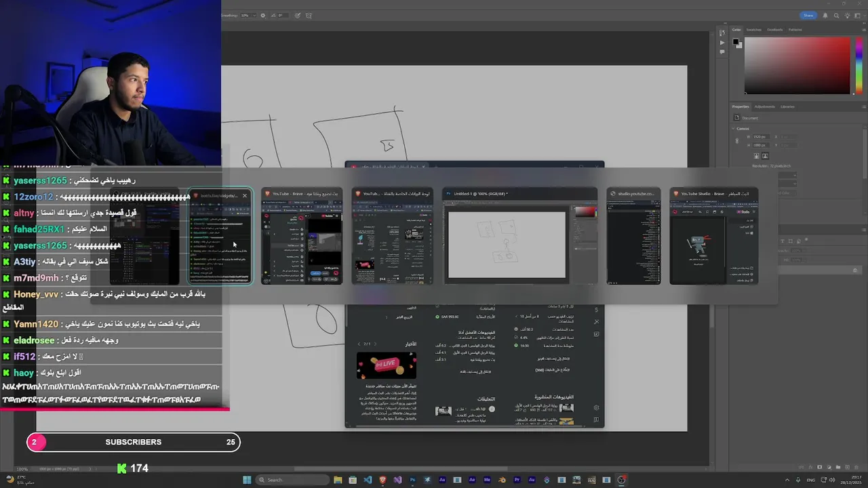Open Media Encoder from the taskbar

click(x=487, y=480)
